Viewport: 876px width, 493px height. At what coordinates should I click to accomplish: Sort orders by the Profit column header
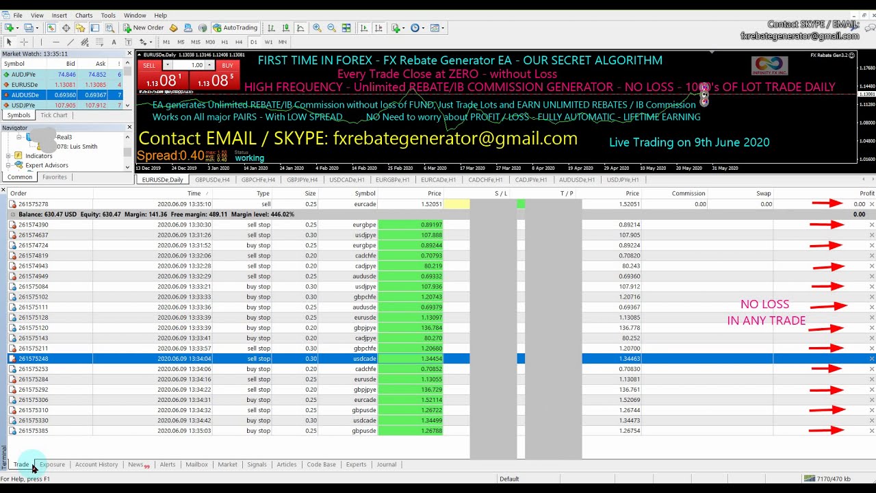[x=866, y=193]
